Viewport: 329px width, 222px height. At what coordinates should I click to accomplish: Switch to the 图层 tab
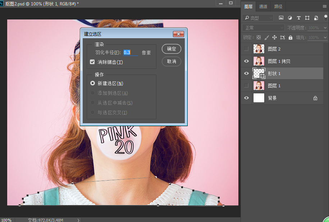pyautogui.click(x=248, y=6)
